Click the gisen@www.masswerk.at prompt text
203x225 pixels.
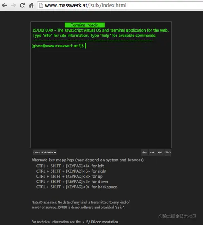point(58,46)
